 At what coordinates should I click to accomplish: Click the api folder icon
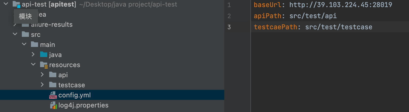click(53, 75)
